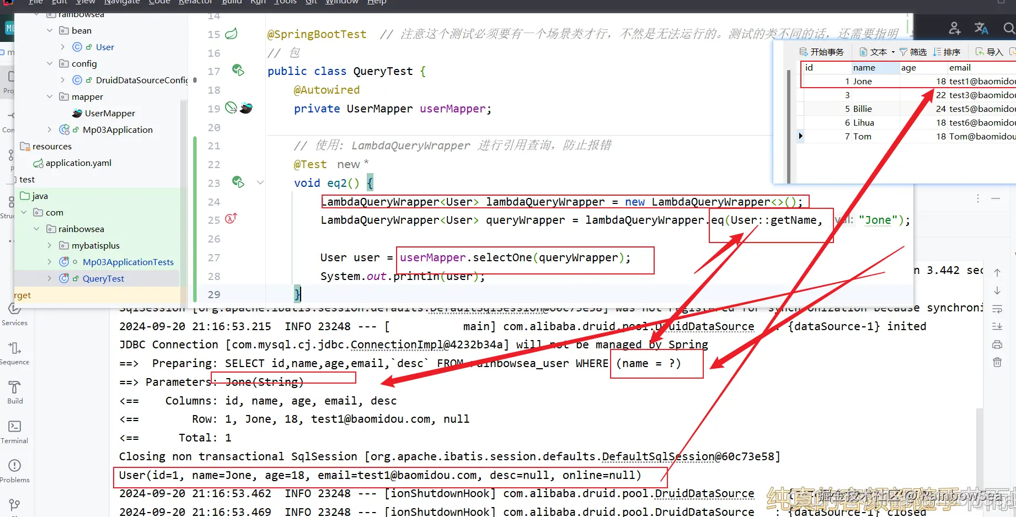This screenshot has width=1016, height=517.
Task: Open the Refactor menu
Action: tap(195, 2)
